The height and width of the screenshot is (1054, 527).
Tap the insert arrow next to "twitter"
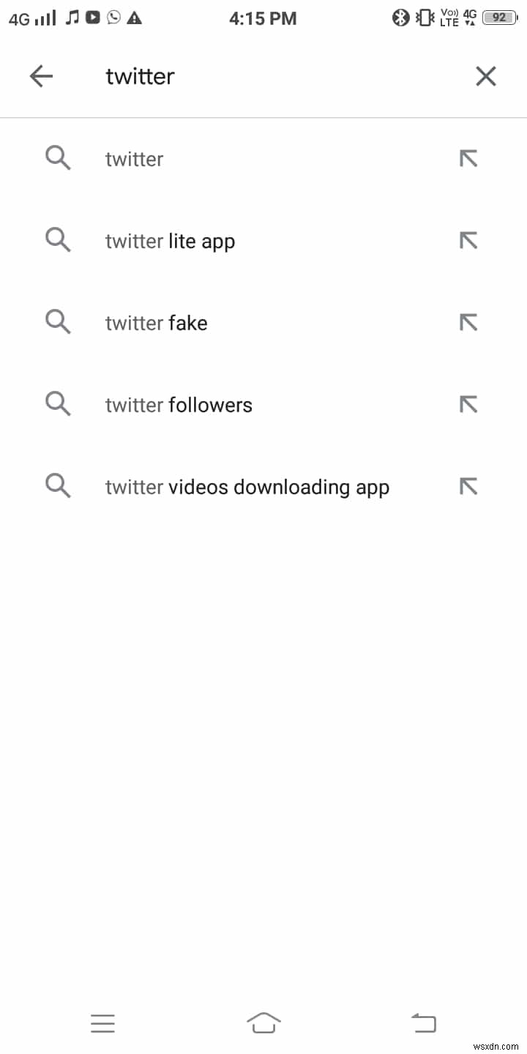coord(468,158)
